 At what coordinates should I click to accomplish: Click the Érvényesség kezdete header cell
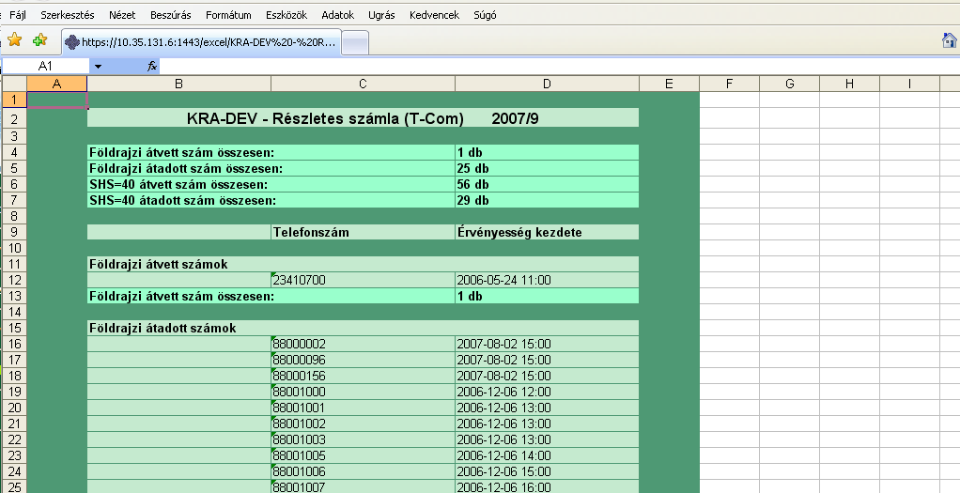click(547, 232)
